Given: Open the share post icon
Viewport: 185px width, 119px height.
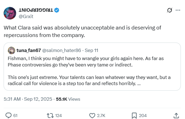Looking at the screenshot, I should point(176,115).
